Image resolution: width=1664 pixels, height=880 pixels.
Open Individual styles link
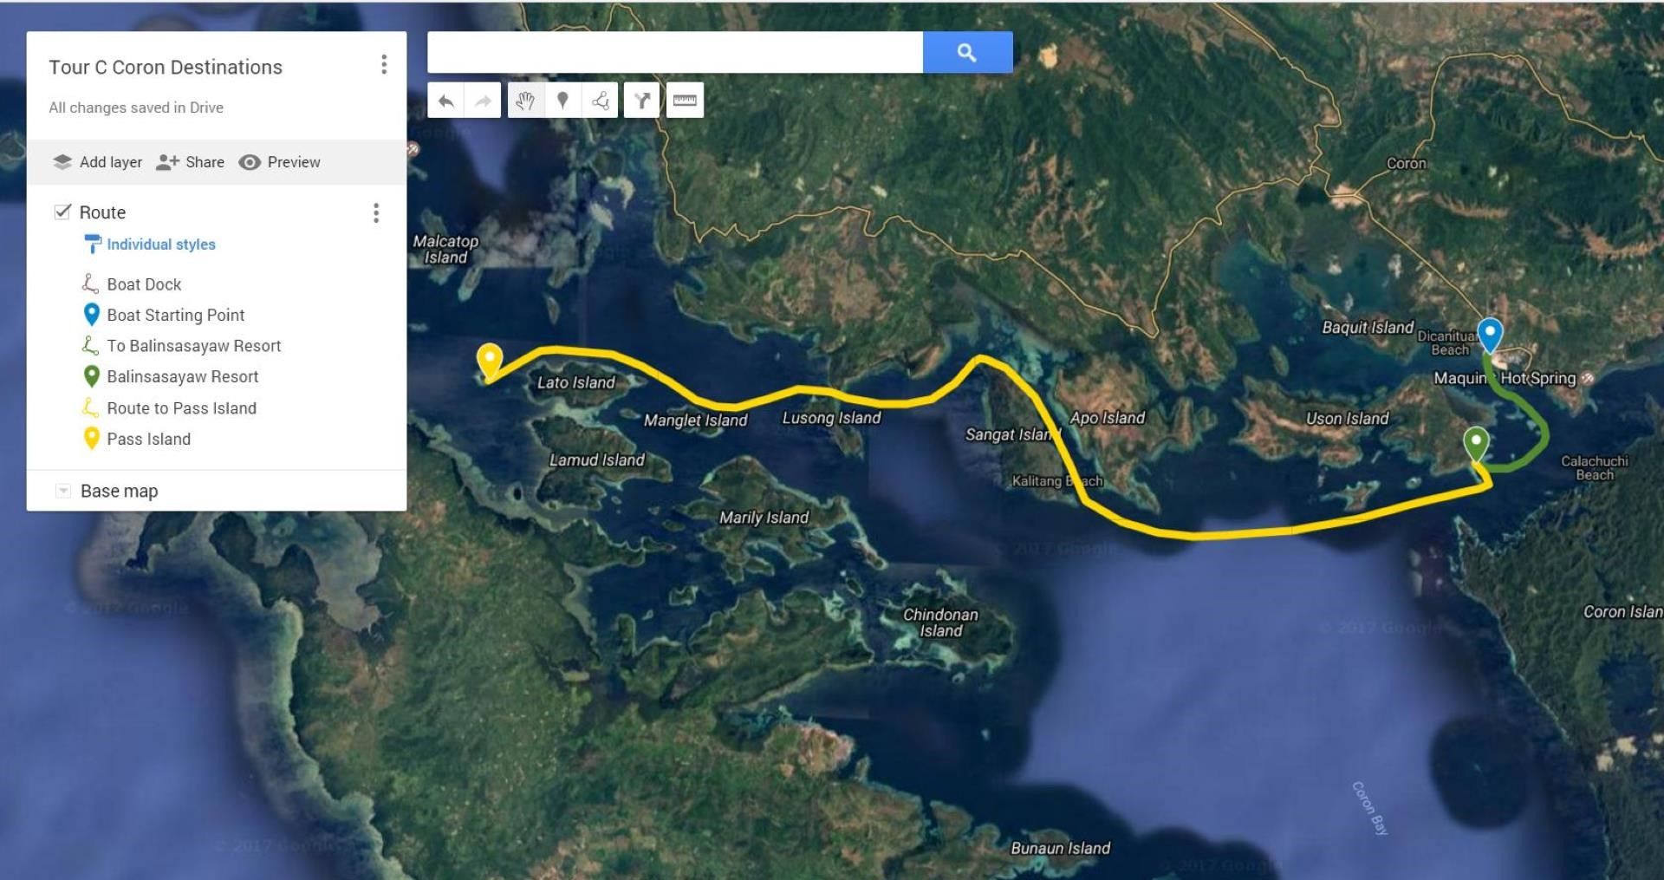[161, 244]
